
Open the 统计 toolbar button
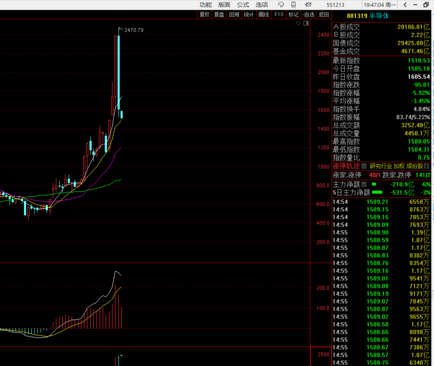point(249,14)
